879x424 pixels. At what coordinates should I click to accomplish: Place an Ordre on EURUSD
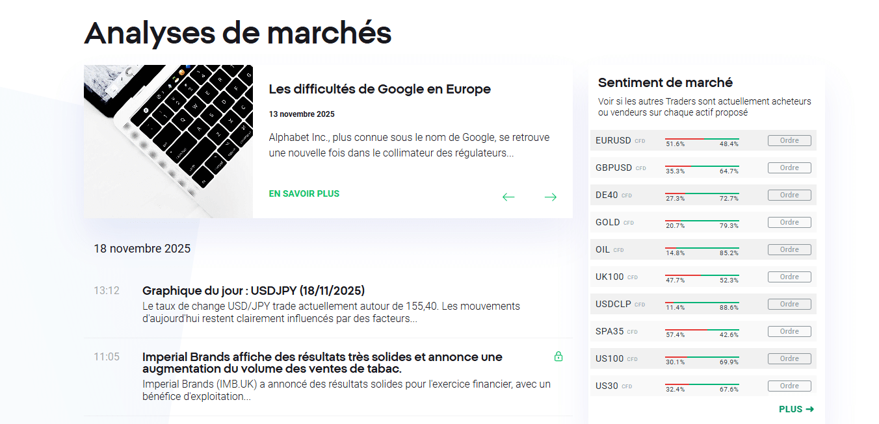coord(789,140)
